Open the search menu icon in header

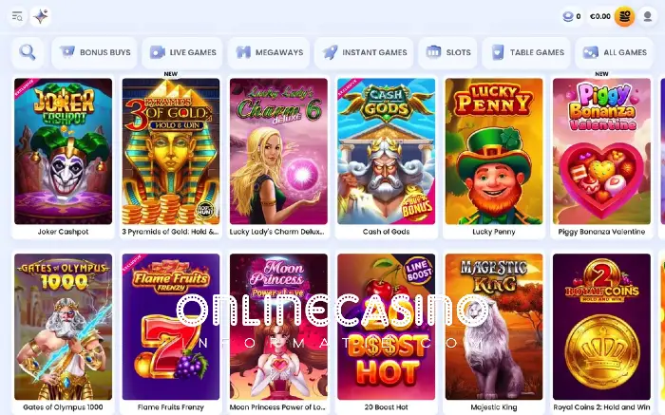(x=17, y=16)
